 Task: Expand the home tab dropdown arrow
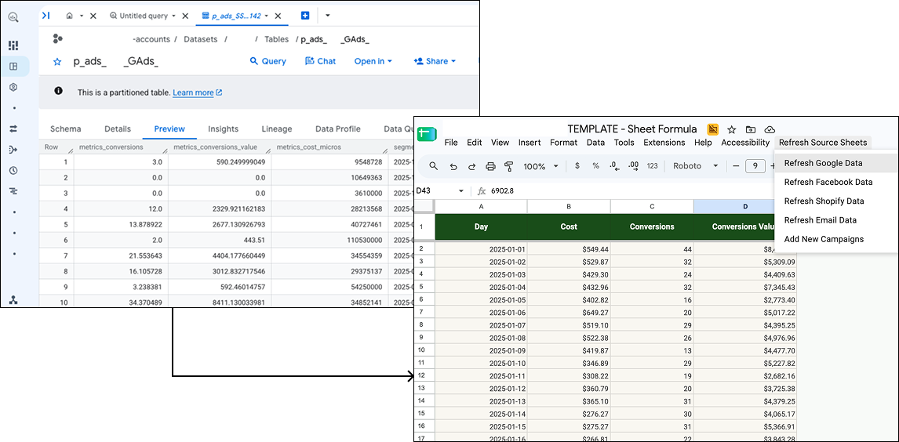[82, 16]
